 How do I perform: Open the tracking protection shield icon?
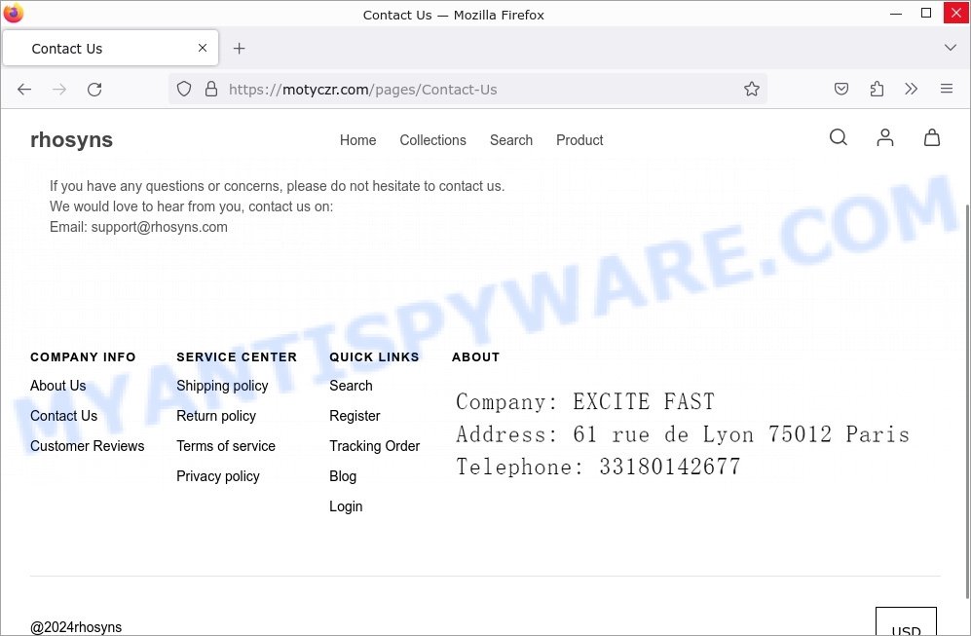click(184, 90)
